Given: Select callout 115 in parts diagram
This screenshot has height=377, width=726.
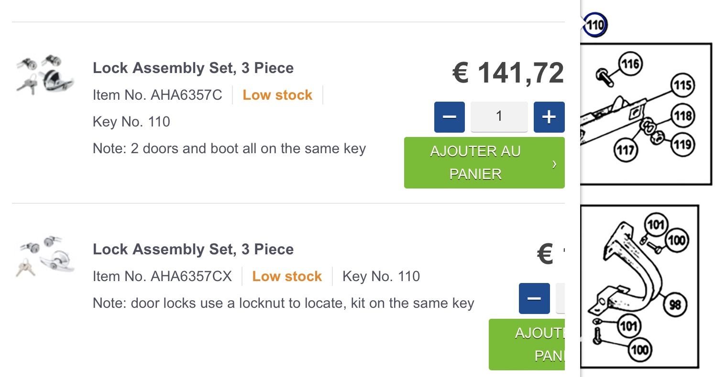Looking at the screenshot, I should 682,85.
